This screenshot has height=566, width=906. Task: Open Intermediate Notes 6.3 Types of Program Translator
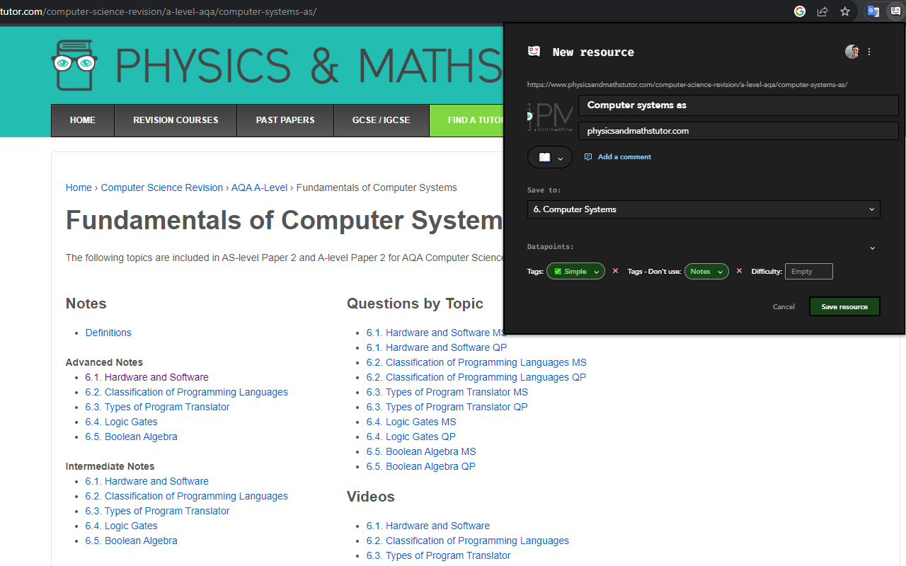point(158,511)
